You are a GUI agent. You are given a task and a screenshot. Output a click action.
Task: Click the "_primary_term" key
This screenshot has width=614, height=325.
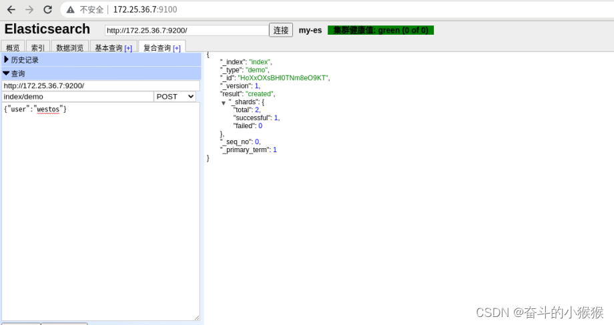coord(245,150)
